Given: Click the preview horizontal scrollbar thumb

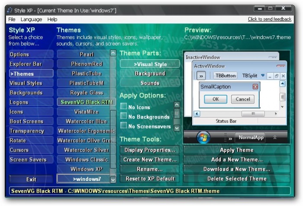Looking at the screenshot, I should click(253, 114).
